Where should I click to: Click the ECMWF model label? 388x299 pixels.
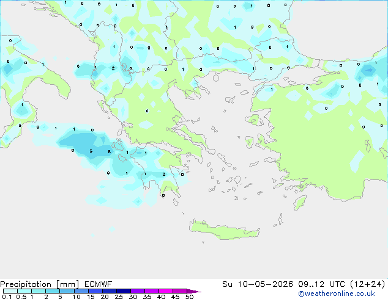point(99,284)
